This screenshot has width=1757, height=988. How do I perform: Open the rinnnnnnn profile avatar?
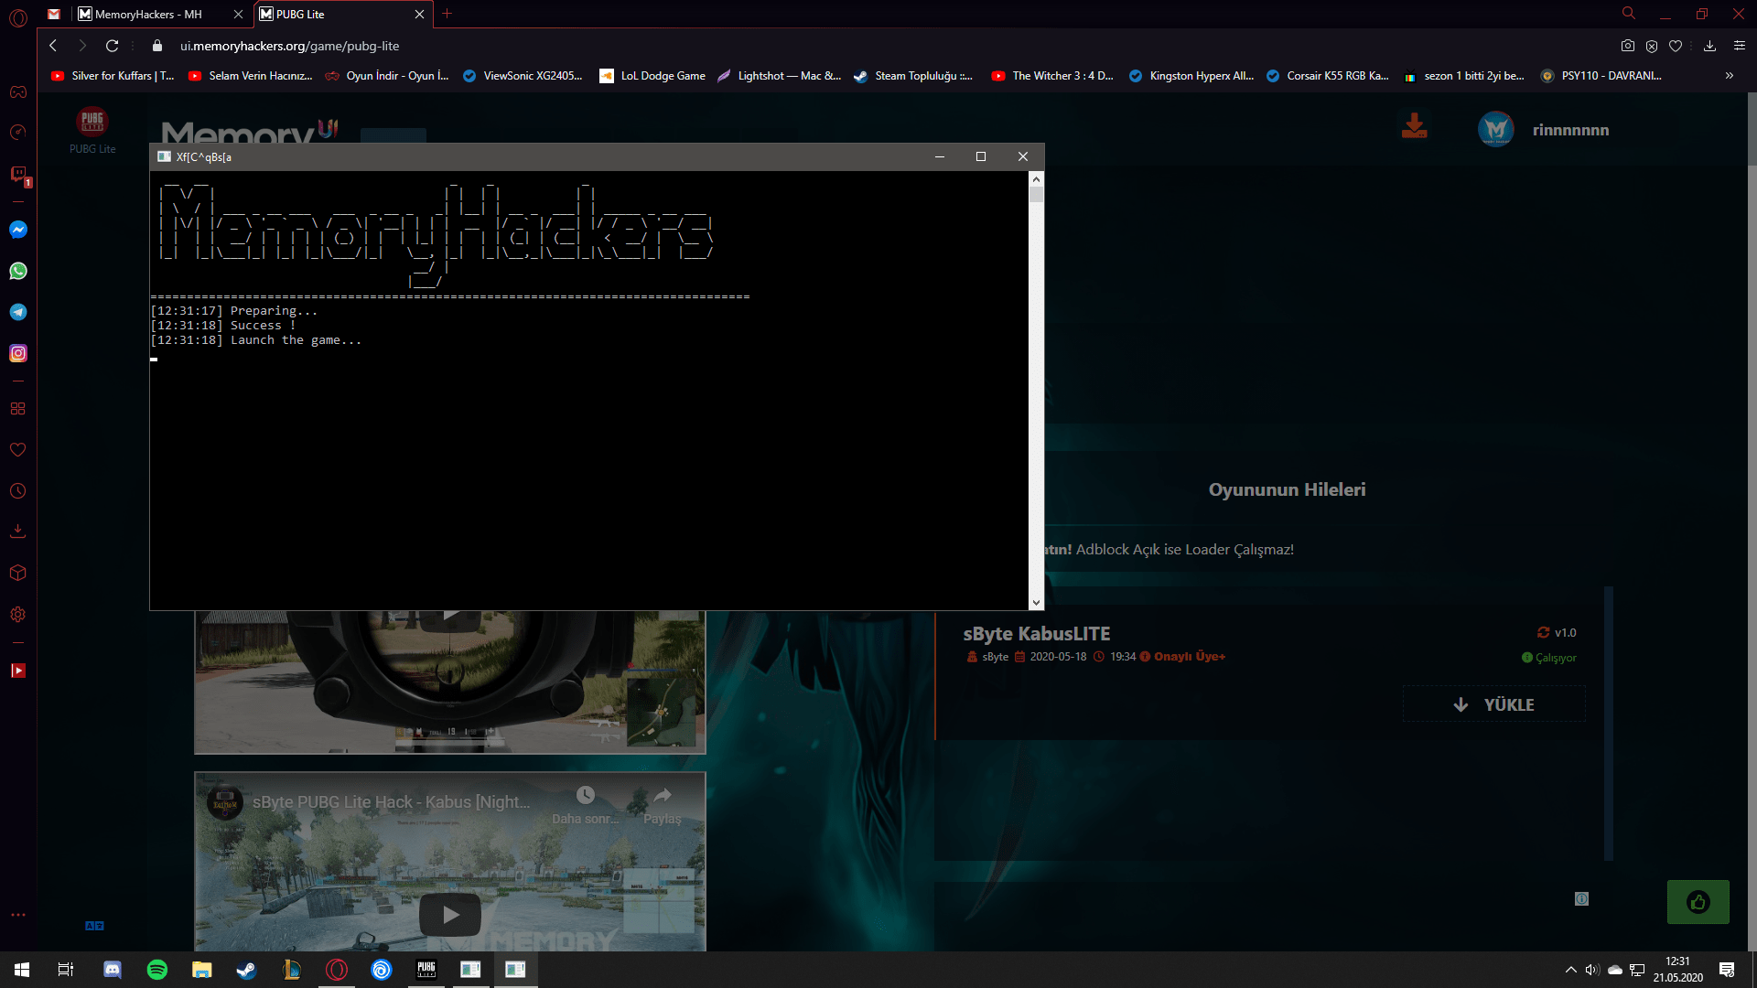tap(1496, 129)
